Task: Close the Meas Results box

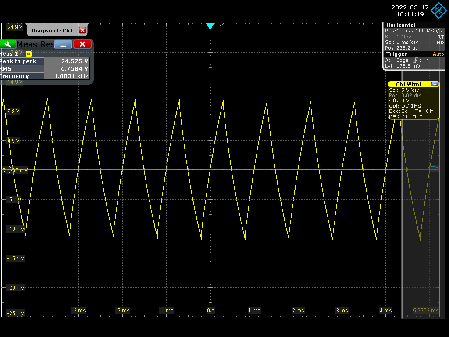Action: [x=82, y=44]
